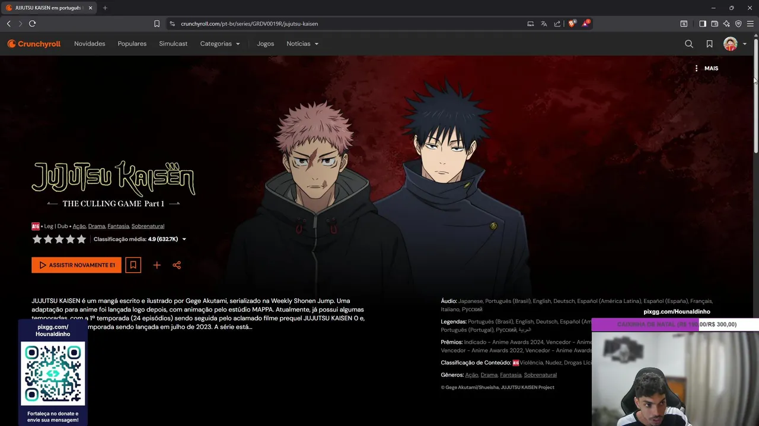Expand the profile dropdown arrow
Viewport: 759px width, 426px height.
click(745, 44)
